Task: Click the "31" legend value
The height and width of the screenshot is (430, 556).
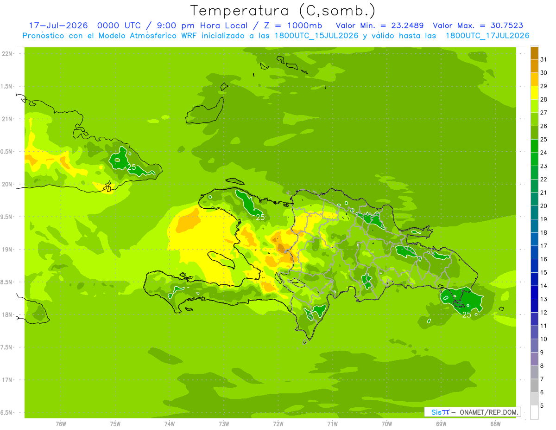Action: (543, 59)
